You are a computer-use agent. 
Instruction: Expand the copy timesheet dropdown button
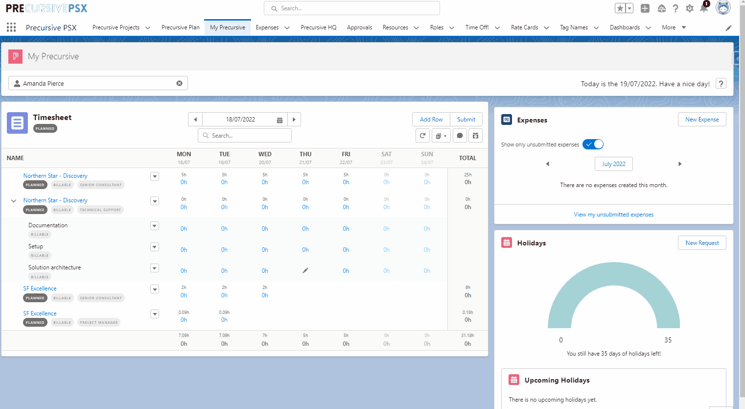(441, 136)
